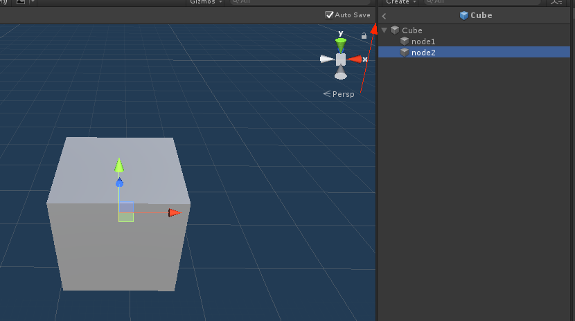The image size is (575, 321).
Task: Click the blue Z-axis handle on cube
Action: pyautogui.click(x=119, y=183)
